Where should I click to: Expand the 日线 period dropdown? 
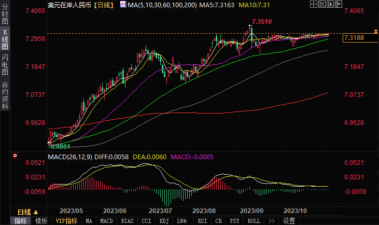point(26,212)
